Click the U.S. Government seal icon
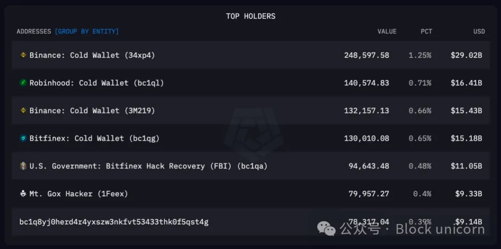Image resolution: width=501 pixels, height=249 pixels. tap(23, 166)
